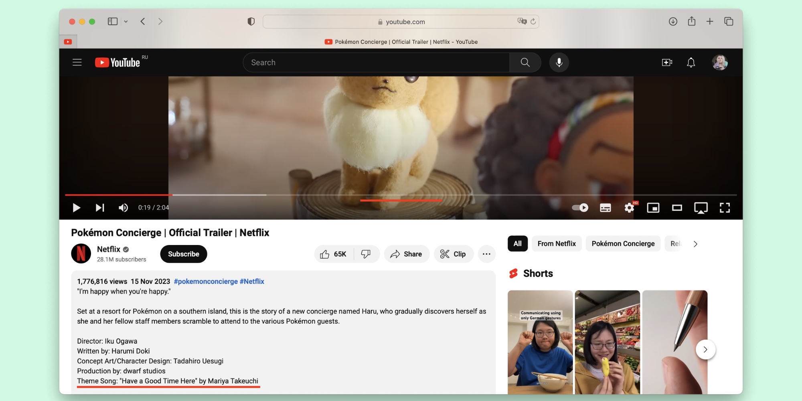Open AirPlay options in player
The image size is (802, 401).
[x=701, y=208]
